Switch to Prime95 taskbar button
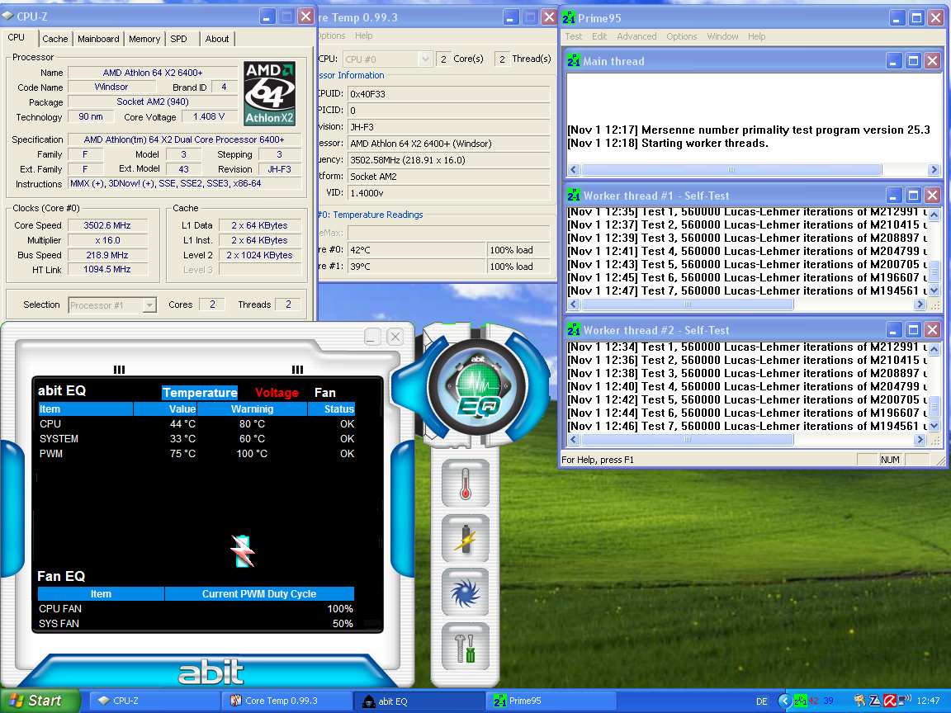The height and width of the screenshot is (713, 951). (x=551, y=701)
